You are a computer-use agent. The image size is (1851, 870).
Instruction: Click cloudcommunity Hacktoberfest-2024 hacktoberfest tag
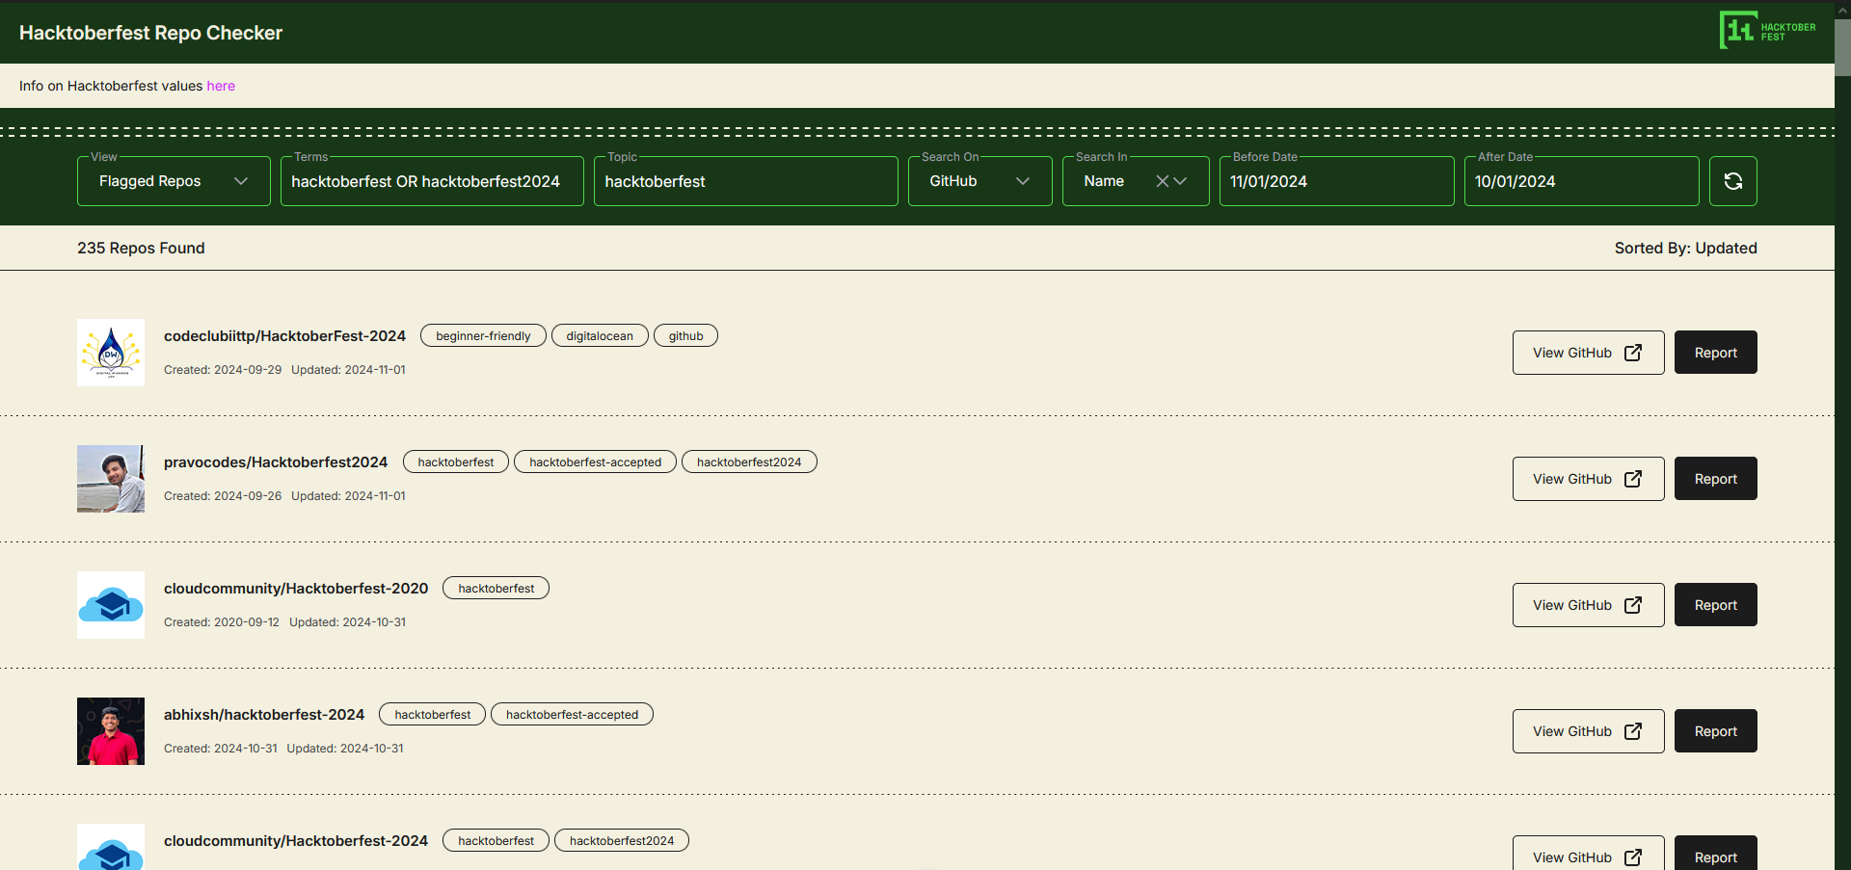click(496, 841)
